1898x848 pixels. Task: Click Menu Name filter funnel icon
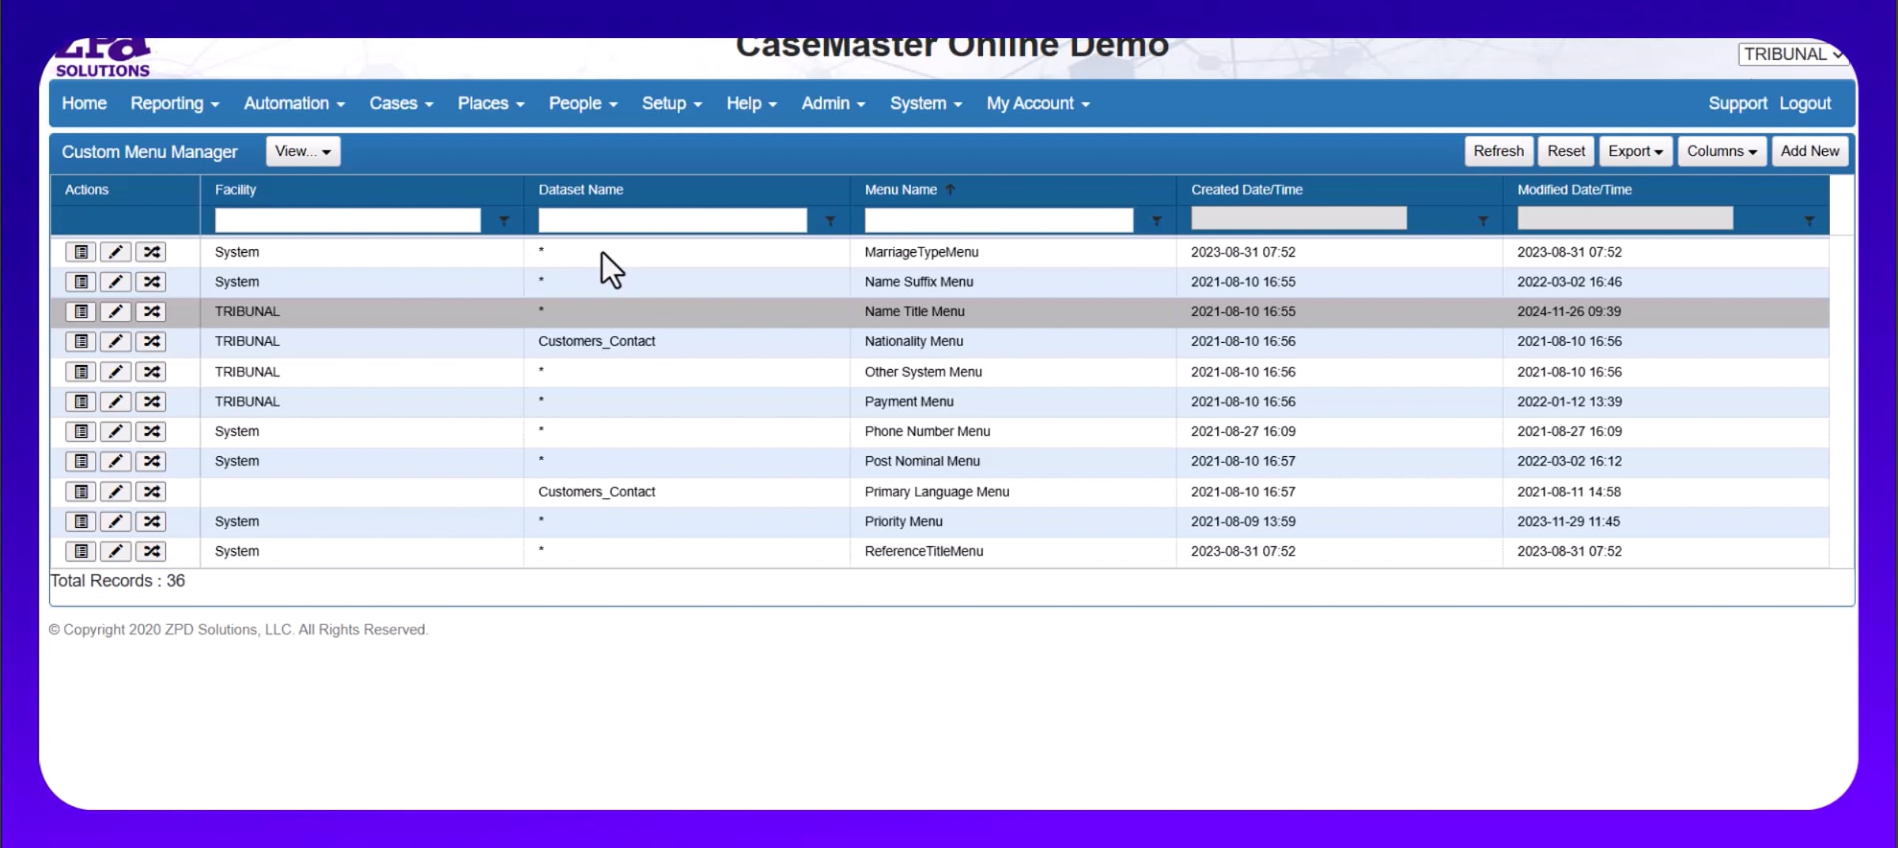(x=1156, y=220)
